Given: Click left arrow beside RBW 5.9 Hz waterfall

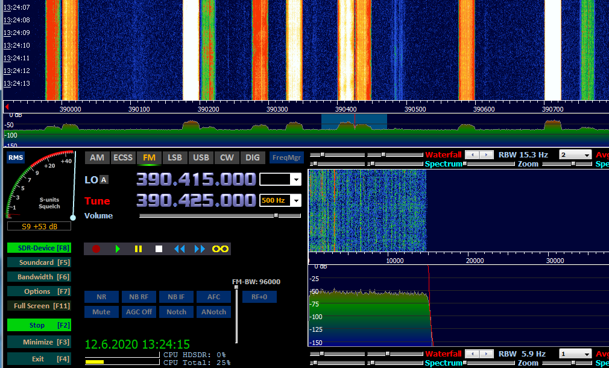Looking at the screenshot, I should [x=472, y=354].
